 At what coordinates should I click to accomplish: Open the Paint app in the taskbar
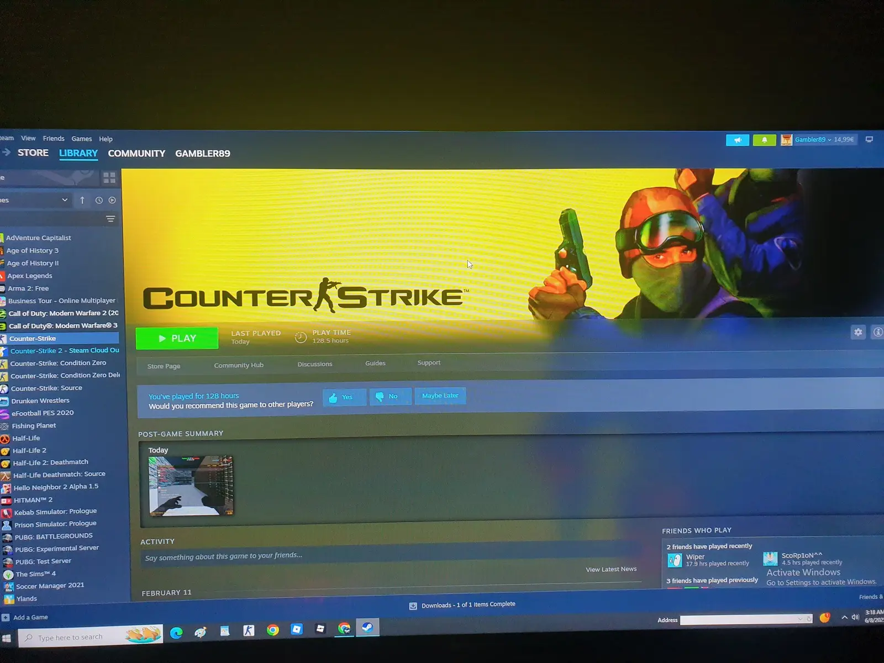(x=200, y=632)
